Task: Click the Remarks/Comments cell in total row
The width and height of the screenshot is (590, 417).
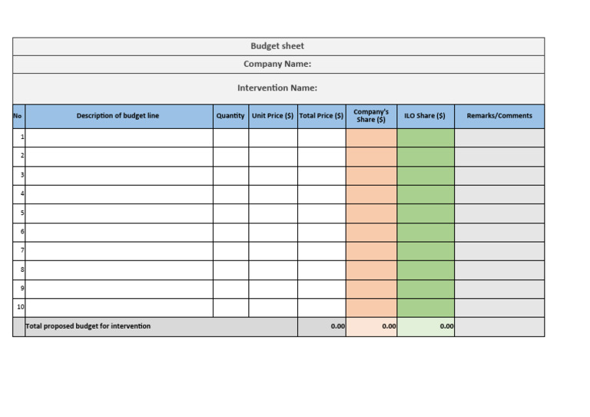Action: coord(499,327)
